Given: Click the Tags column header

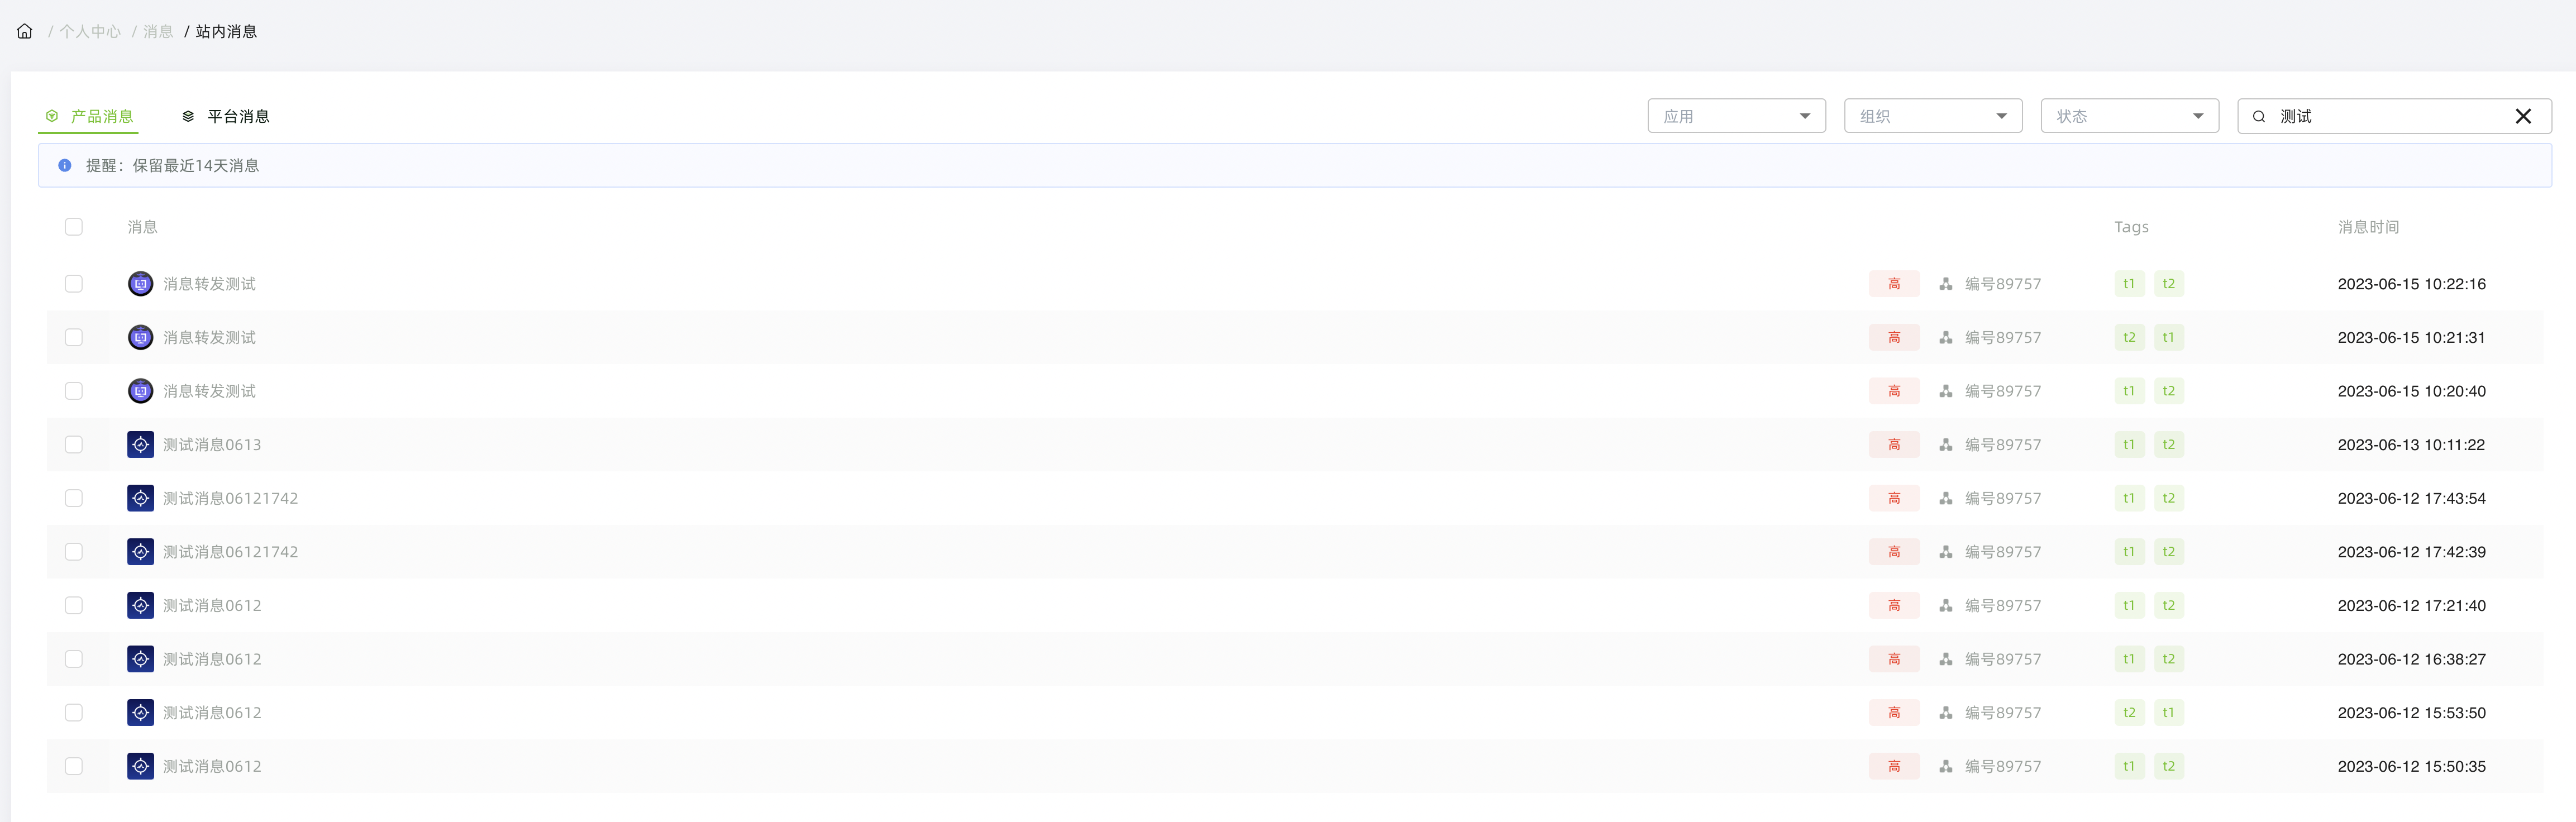Looking at the screenshot, I should coord(2131,227).
